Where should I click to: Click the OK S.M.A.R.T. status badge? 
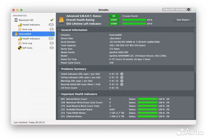pyautogui.click(x=114, y=16)
